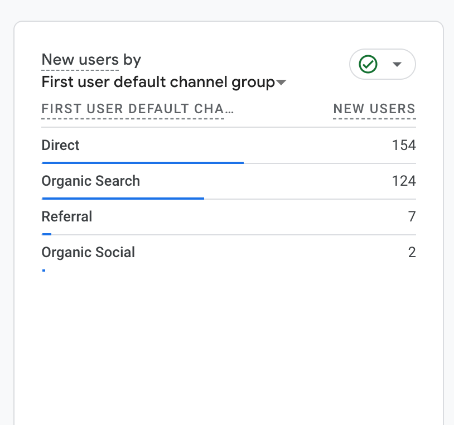Image resolution: width=454 pixels, height=425 pixels.
Task: Click the 7 value for Referral
Action: point(412,217)
